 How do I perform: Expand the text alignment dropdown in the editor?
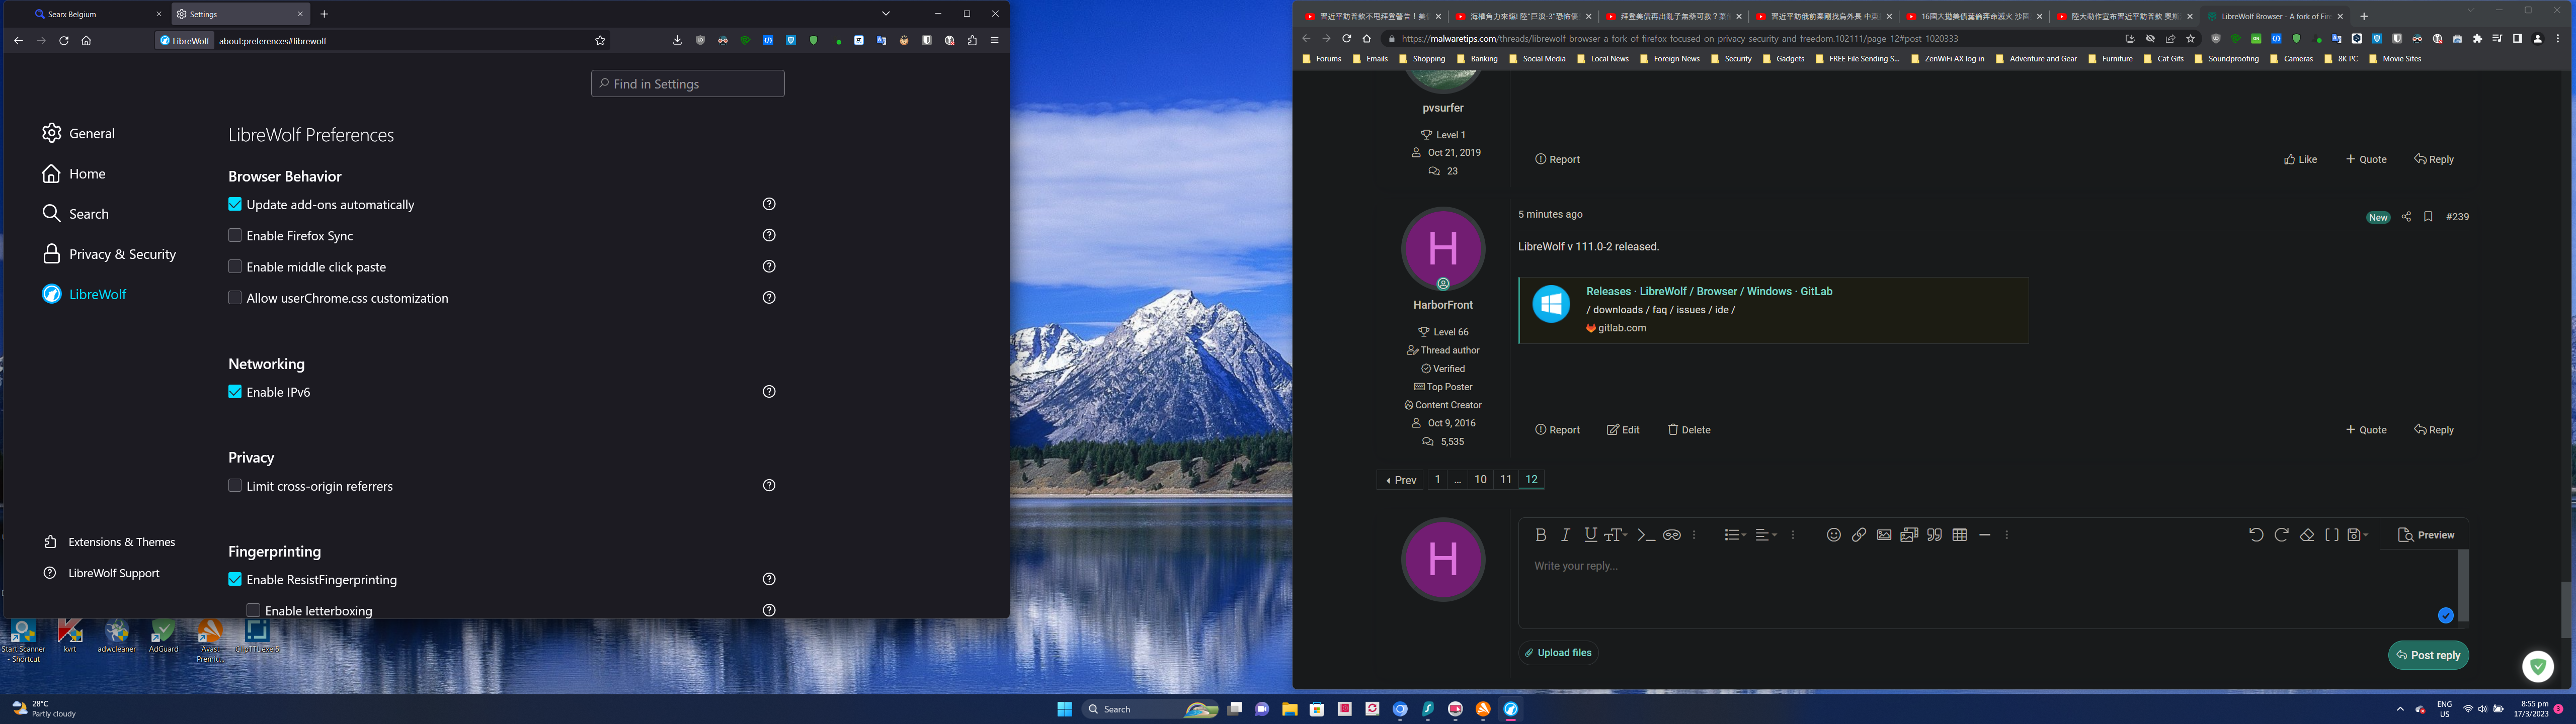(1766, 535)
